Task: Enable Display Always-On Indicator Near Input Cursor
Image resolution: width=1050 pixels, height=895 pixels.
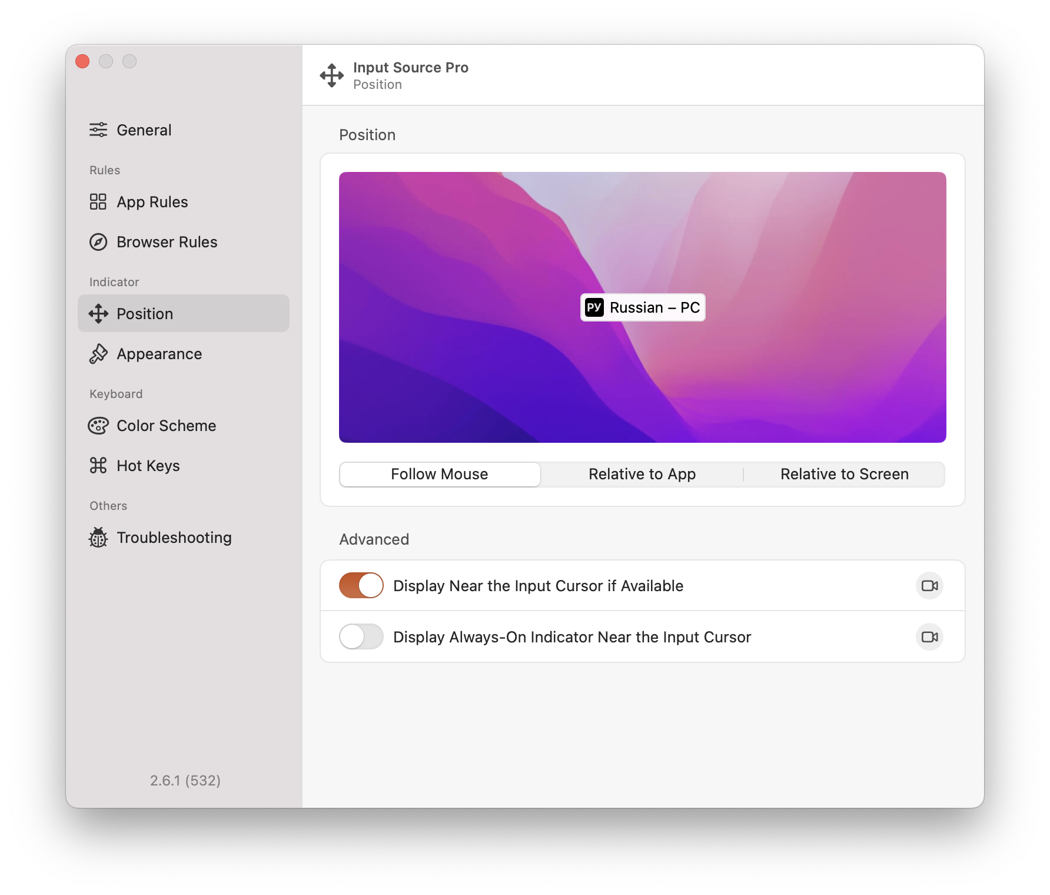Action: [x=361, y=637]
